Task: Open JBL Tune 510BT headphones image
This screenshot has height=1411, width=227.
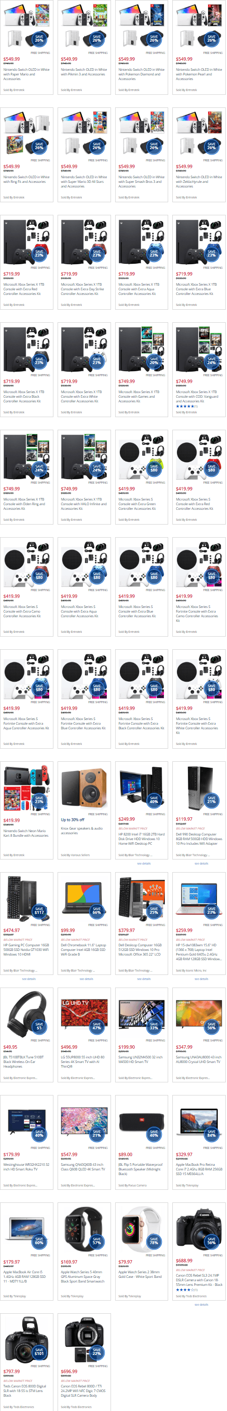Action: (26, 1013)
